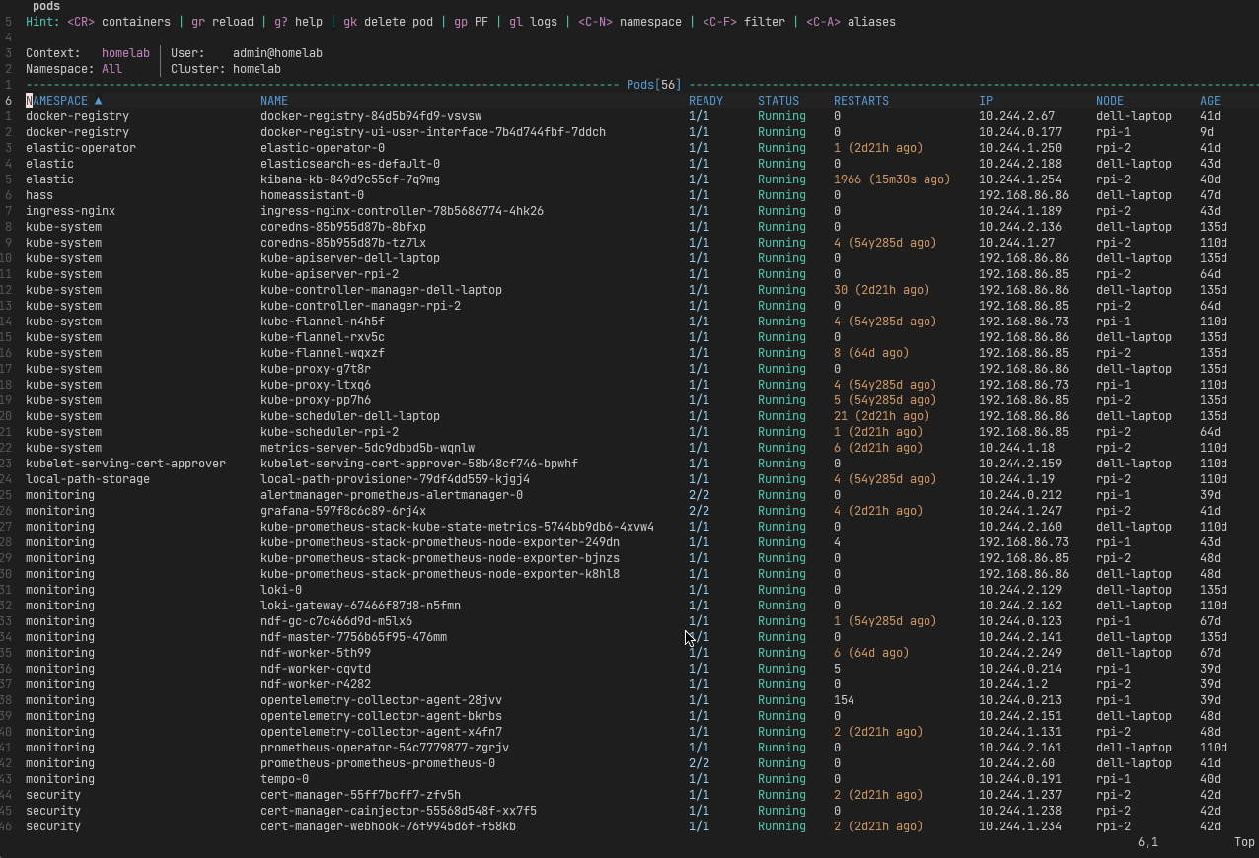Select pod coredns-85b955d87b-tz7lx
This screenshot has width=1259, height=858.
pos(343,243)
